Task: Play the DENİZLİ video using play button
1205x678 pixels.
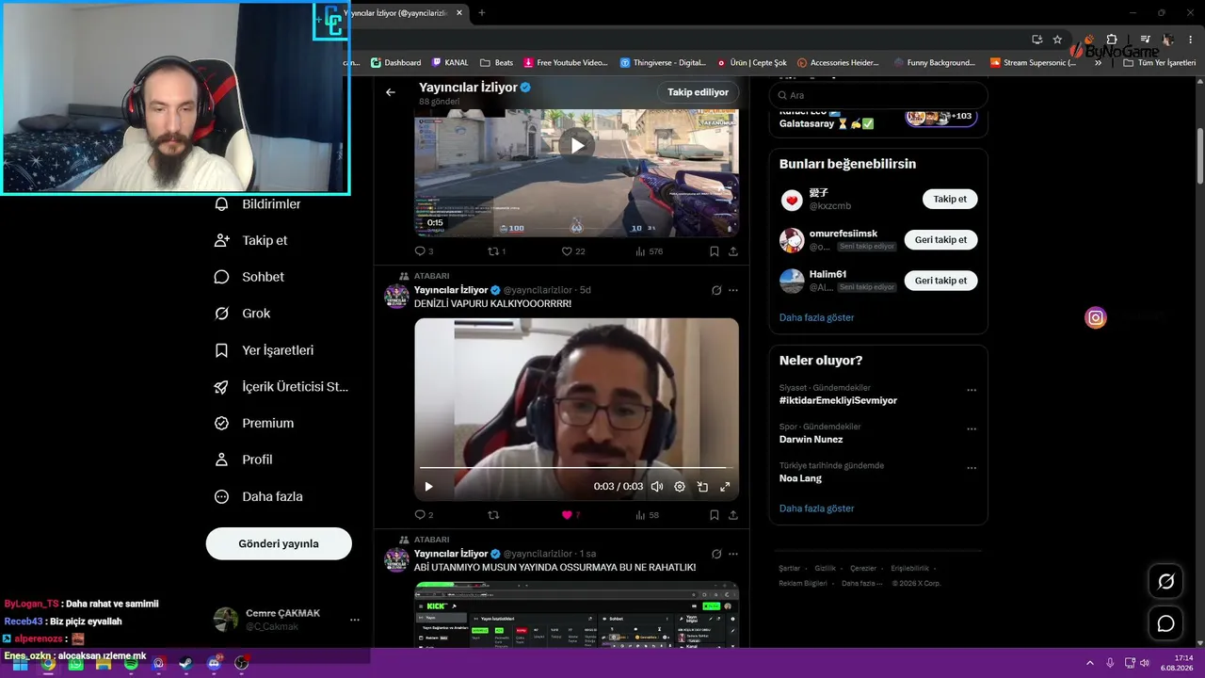Action: coord(428,487)
